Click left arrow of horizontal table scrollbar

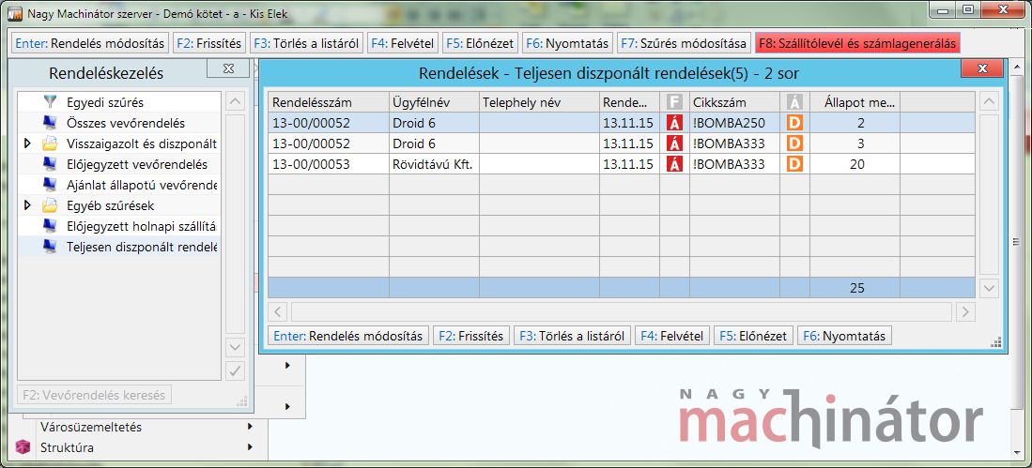click(x=278, y=311)
